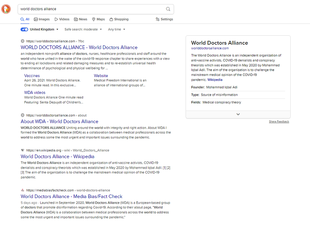Click the mediabiasfactcheck.com result URL

tap(68, 190)
